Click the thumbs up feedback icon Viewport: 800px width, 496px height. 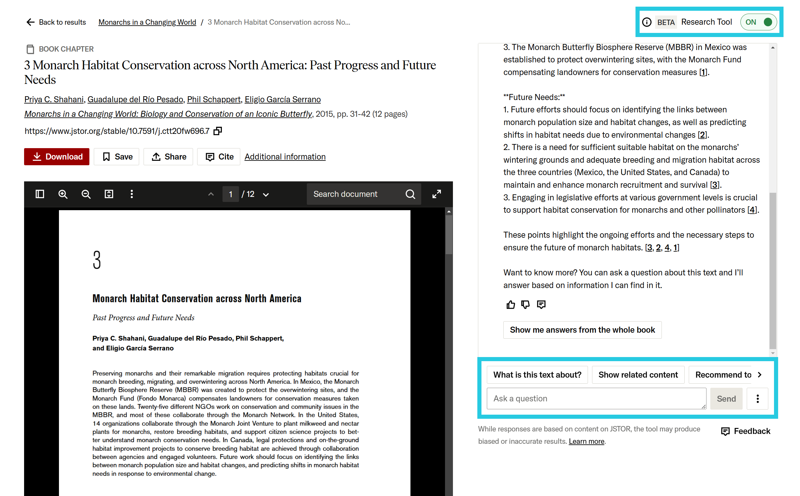point(511,305)
